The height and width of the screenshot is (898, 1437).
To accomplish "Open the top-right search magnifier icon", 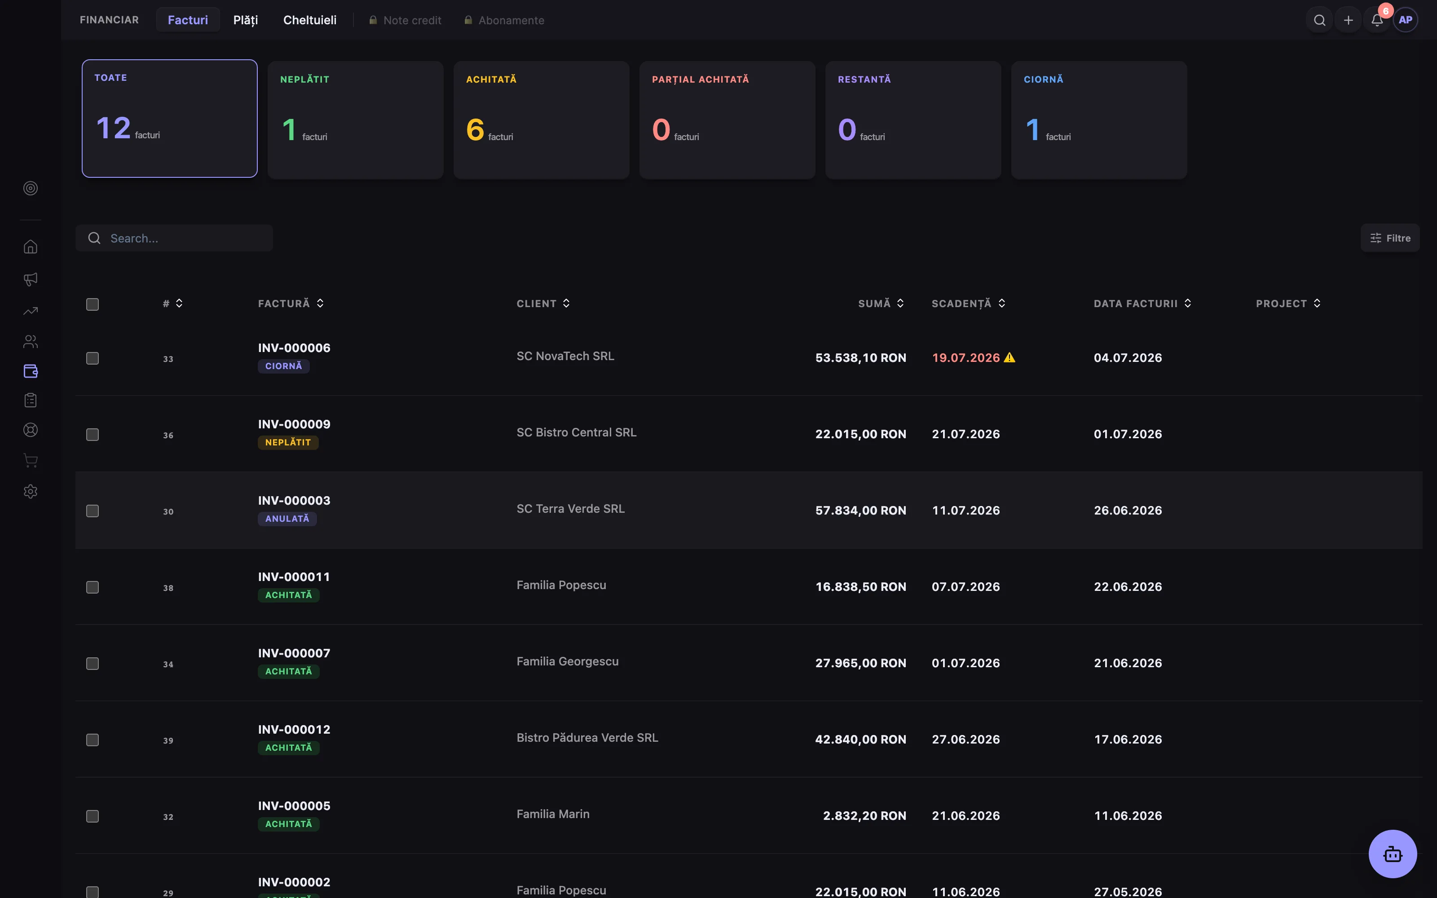I will coord(1319,20).
